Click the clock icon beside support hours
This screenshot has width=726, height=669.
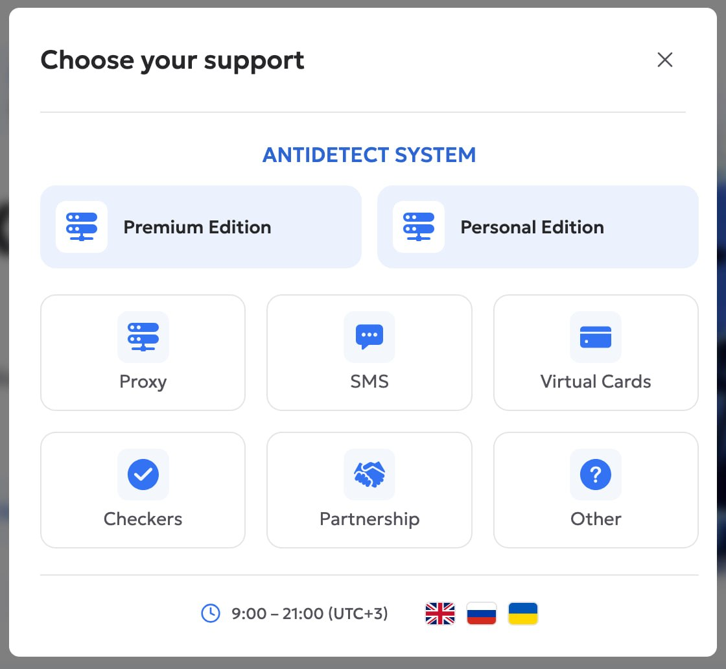coord(211,613)
